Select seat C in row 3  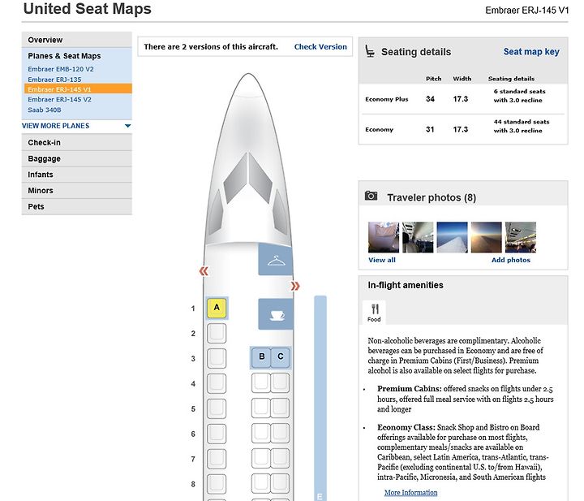(280, 356)
